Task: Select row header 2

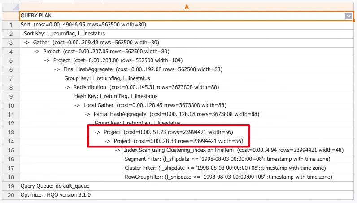Action: click(x=11, y=34)
